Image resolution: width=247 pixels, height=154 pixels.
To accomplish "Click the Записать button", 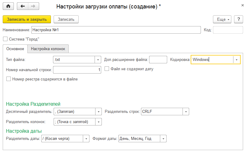I will (x=66, y=19).
